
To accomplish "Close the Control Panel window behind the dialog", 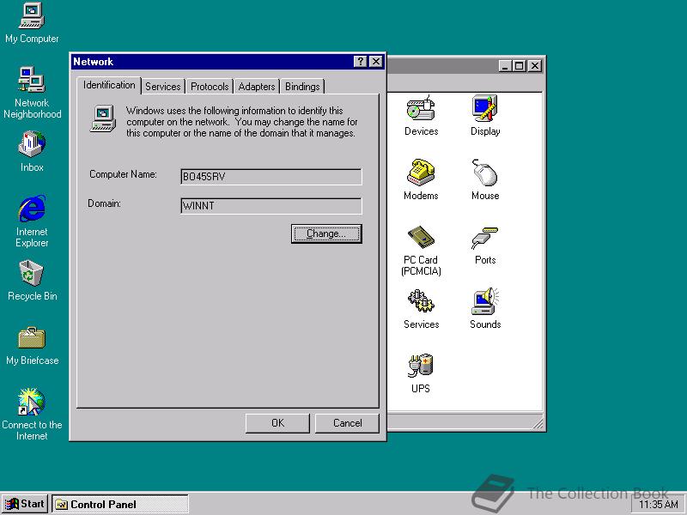I will tap(534, 66).
